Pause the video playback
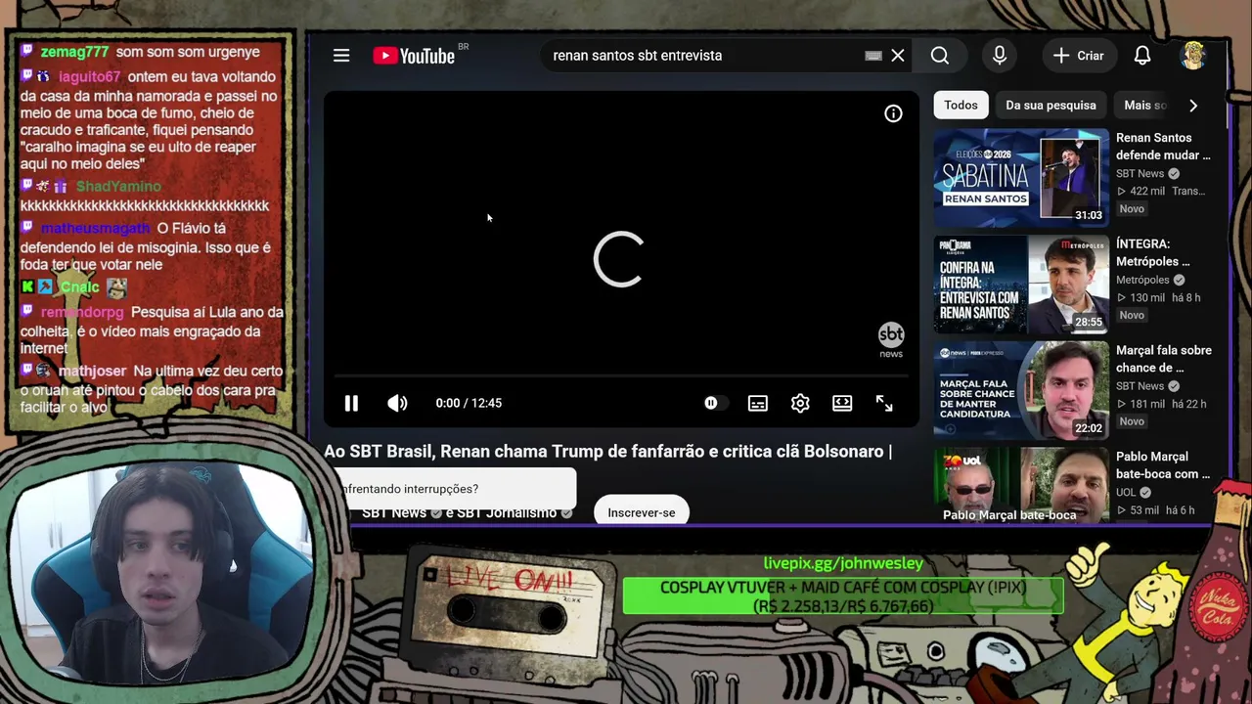Screen dimensions: 1252x704 click(351, 403)
